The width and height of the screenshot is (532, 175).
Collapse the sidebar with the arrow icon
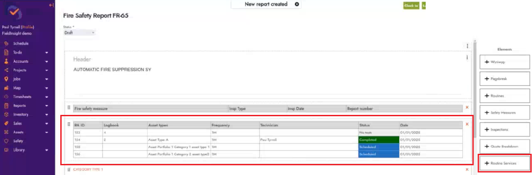51,5
